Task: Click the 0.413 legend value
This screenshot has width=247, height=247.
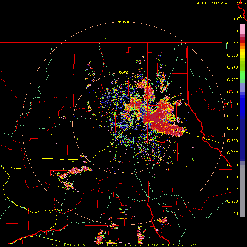Action: (x=232, y=165)
